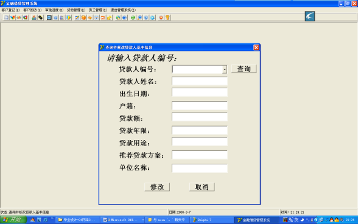Viewport: 358px width, 224px height.
Task: Click the white document form toolbar icon
Action: [x=6, y=18]
